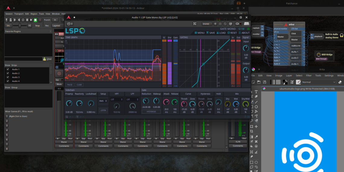Click the shuttle speed slider in Ardour
Image resolution: width=344 pixels, height=172 pixels.
point(21,26)
